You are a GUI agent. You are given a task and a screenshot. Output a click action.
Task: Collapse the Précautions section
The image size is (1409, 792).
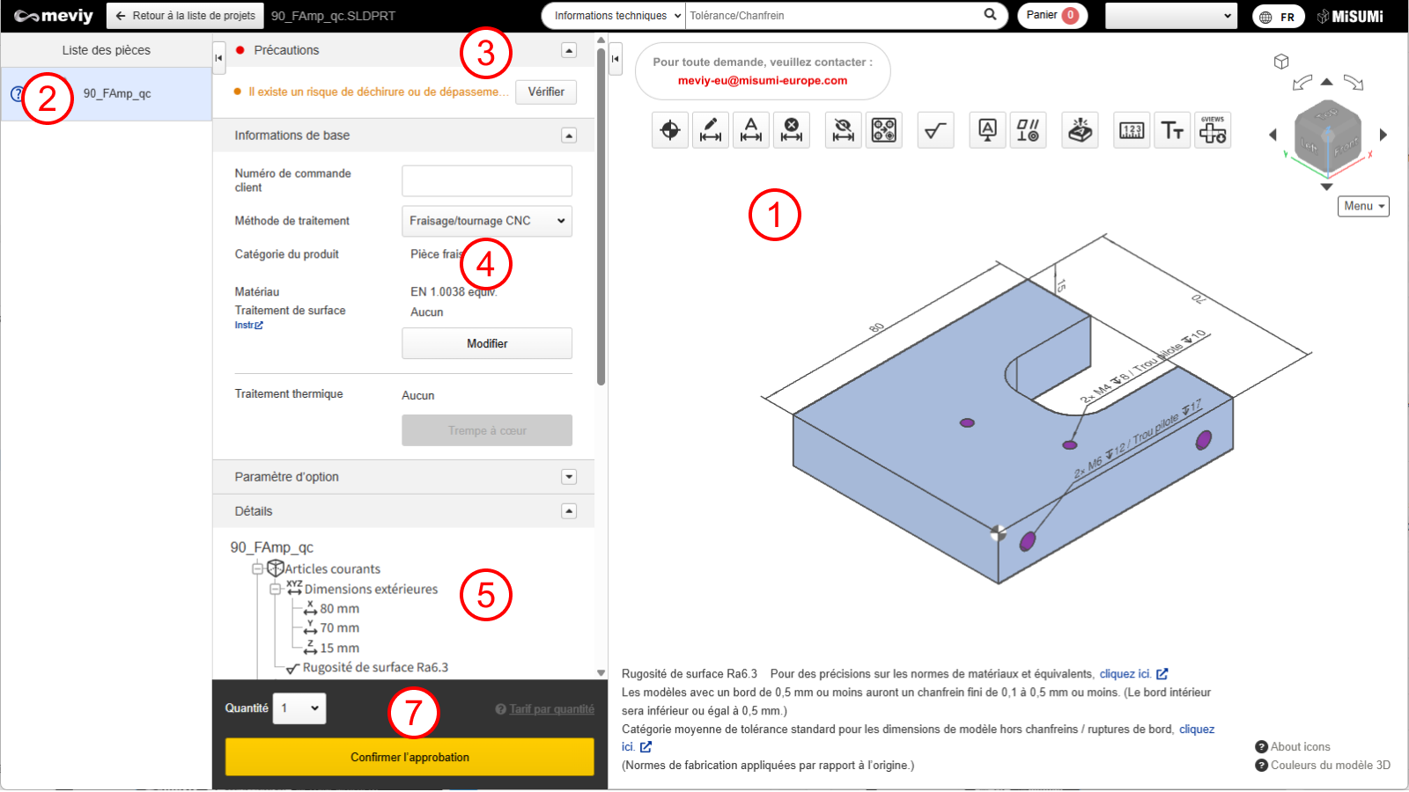click(569, 50)
